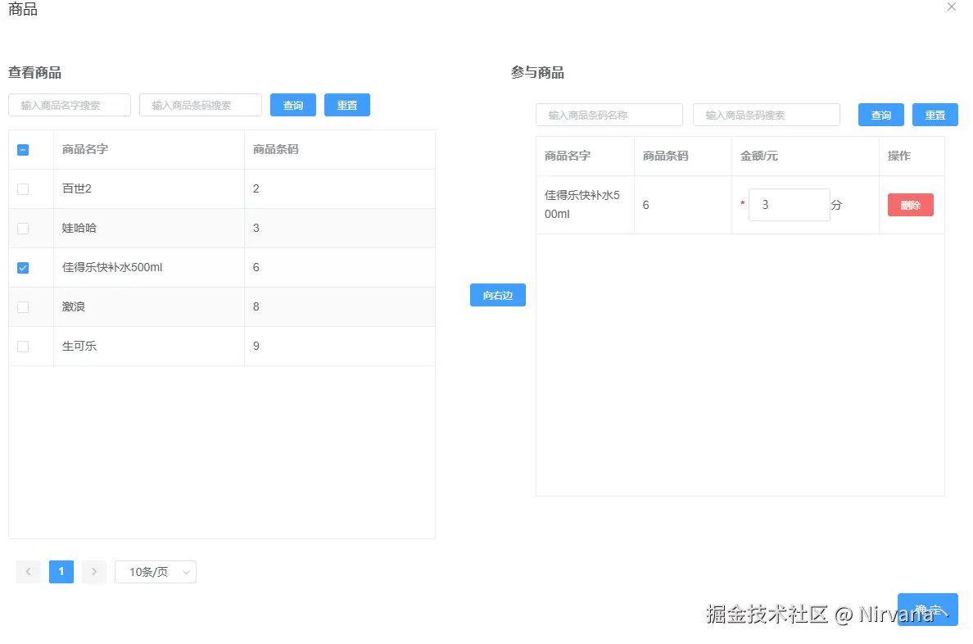Click 重置 button under 查看商品
The image size is (973, 644).
[x=347, y=105]
